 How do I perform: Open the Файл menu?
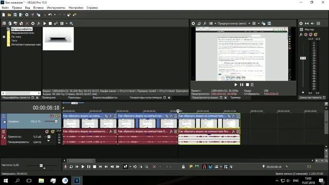pyautogui.click(x=5, y=8)
